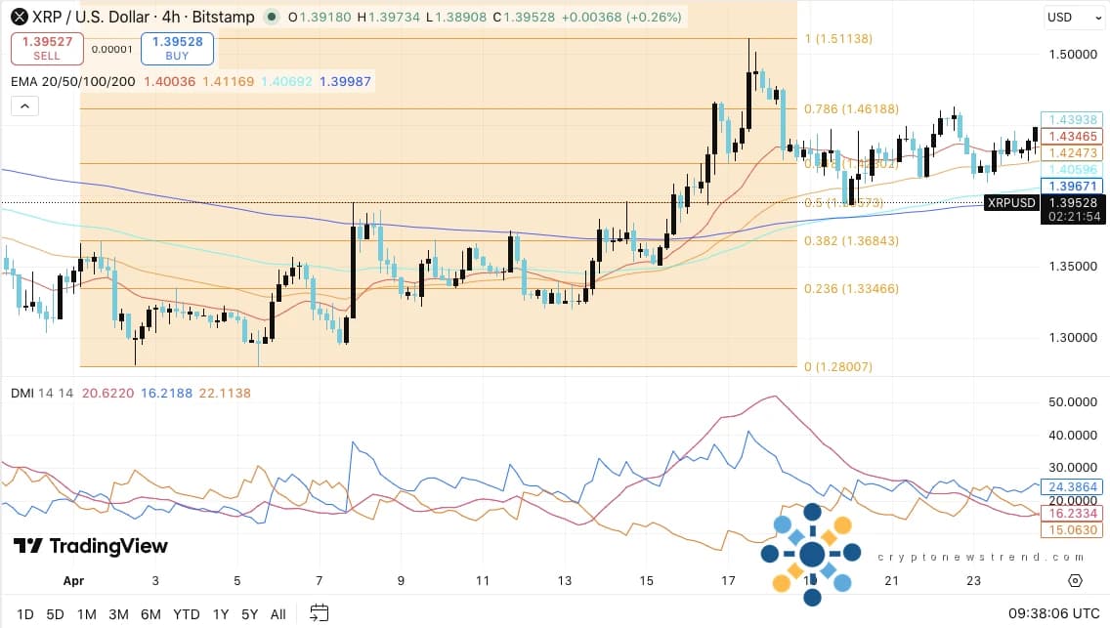Screen dimensions: 1110x628
Task: Click the BUY order button showing 1.39528
Action: [177, 48]
